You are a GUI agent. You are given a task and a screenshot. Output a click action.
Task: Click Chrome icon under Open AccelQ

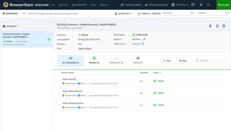click(64, 83)
